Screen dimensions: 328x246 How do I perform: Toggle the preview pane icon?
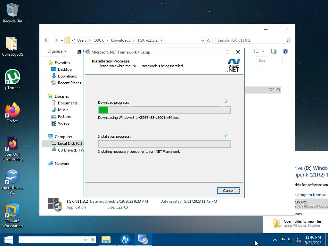tap(274, 51)
